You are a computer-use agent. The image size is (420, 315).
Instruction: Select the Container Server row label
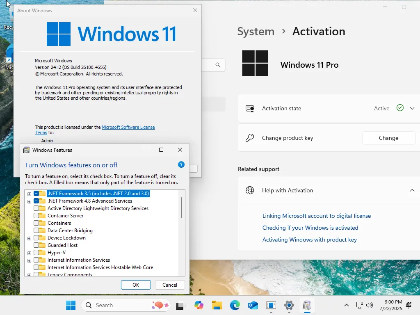coord(65,216)
